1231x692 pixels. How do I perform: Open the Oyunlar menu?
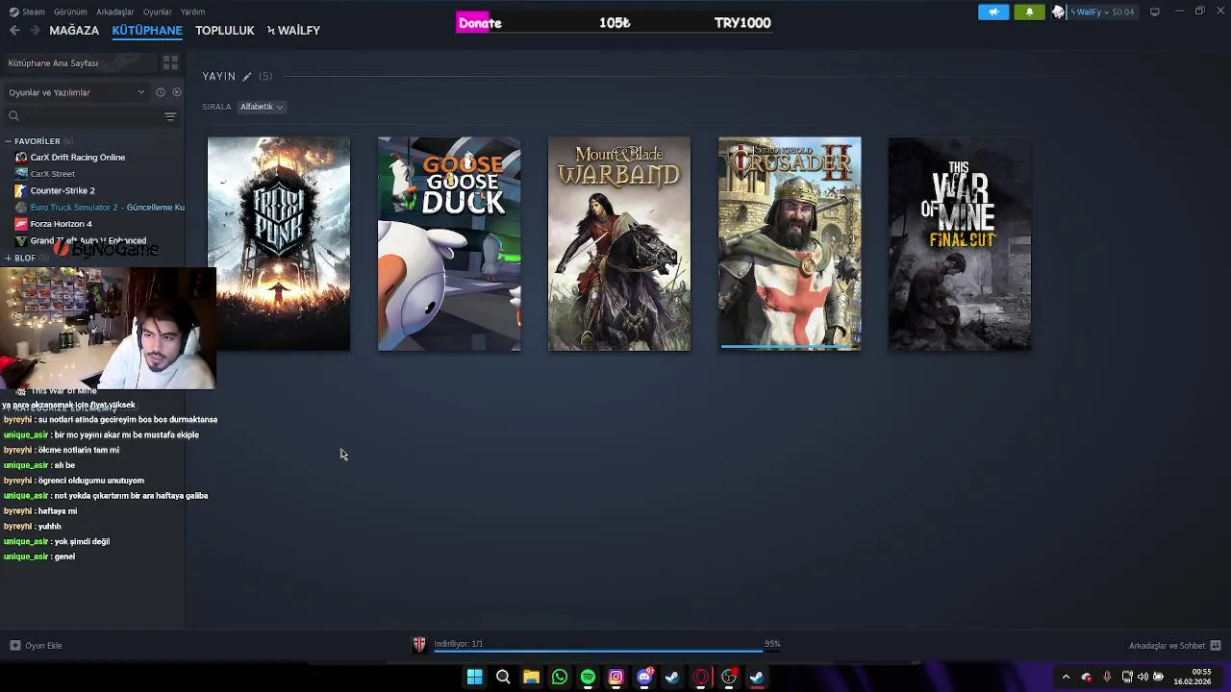point(157,12)
